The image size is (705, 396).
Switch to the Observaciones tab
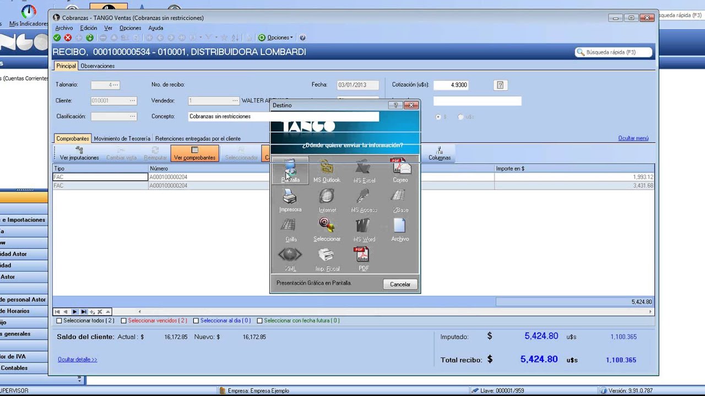(97, 66)
